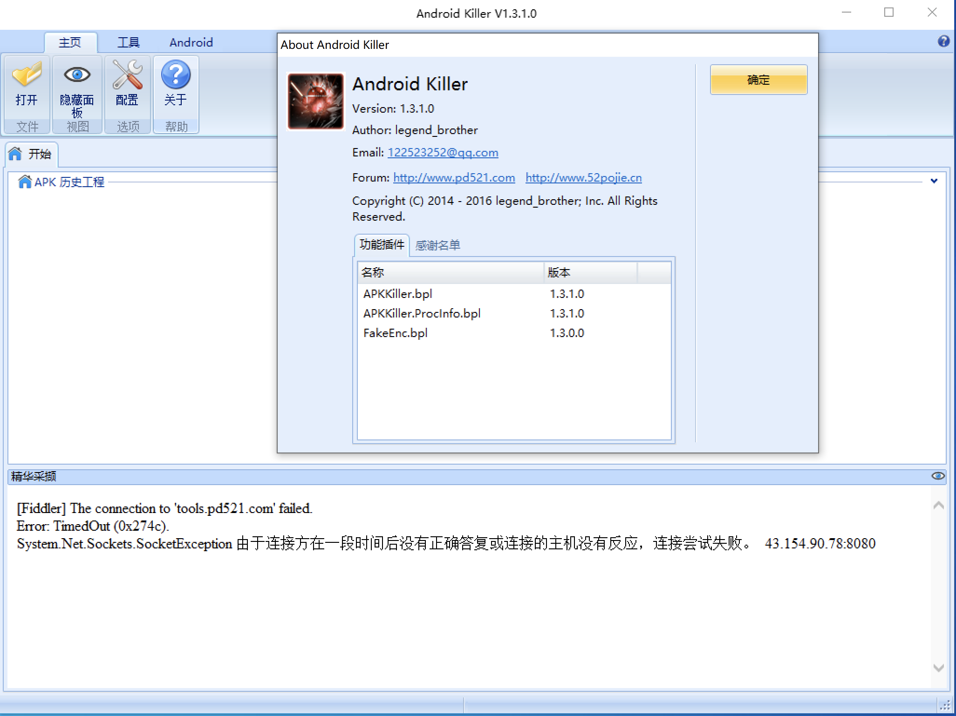Close the Android Killer window
Image resolution: width=956 pixels, height=716 pixels.
pyautogui.click(x=932, y=13)
